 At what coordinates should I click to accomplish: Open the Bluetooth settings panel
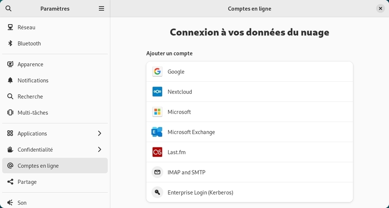(x=55, y=43)
